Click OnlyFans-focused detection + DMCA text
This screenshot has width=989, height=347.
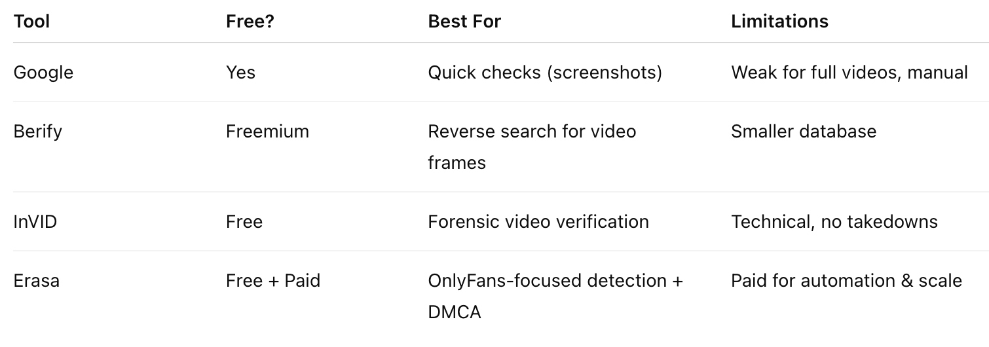click(x=555, y=297)
